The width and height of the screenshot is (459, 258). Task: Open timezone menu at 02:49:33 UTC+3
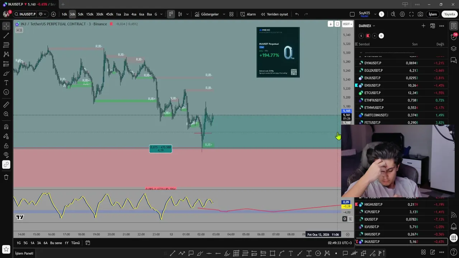coord(340,243)
